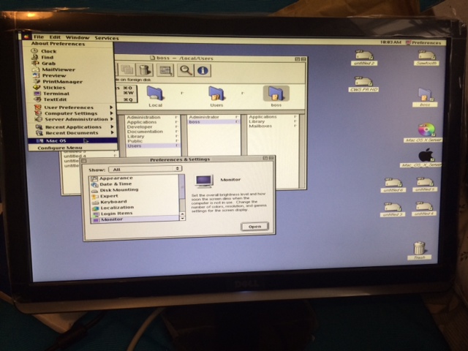Screen dimensions: 468x351
Task: Select Disk Mounting in preferences list
Action: (x=118, y=190)
